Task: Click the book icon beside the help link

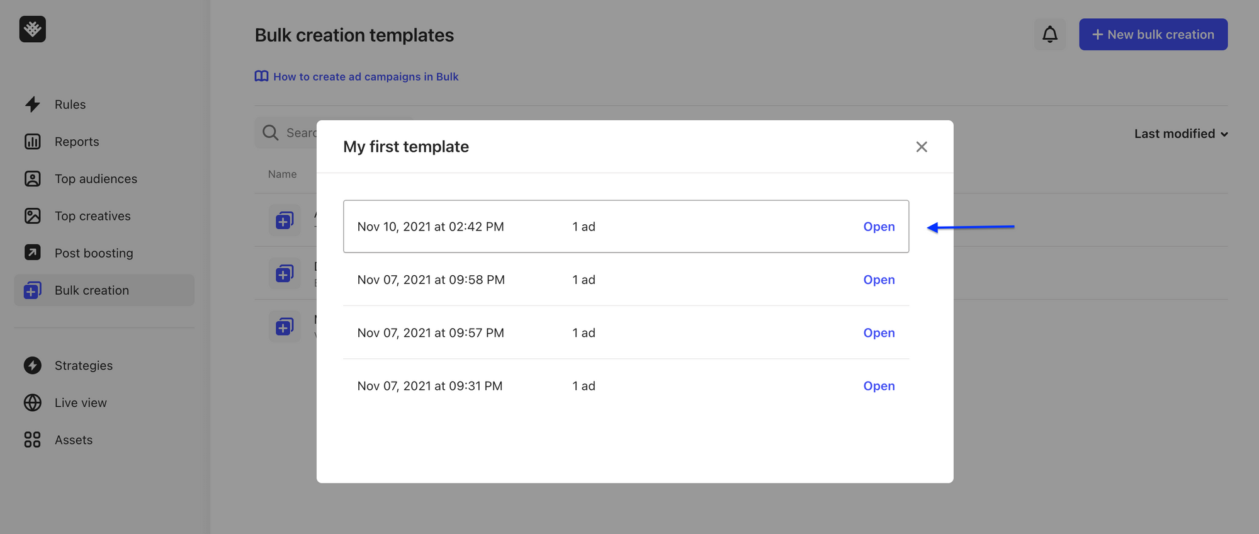Action: click(261, 76)
